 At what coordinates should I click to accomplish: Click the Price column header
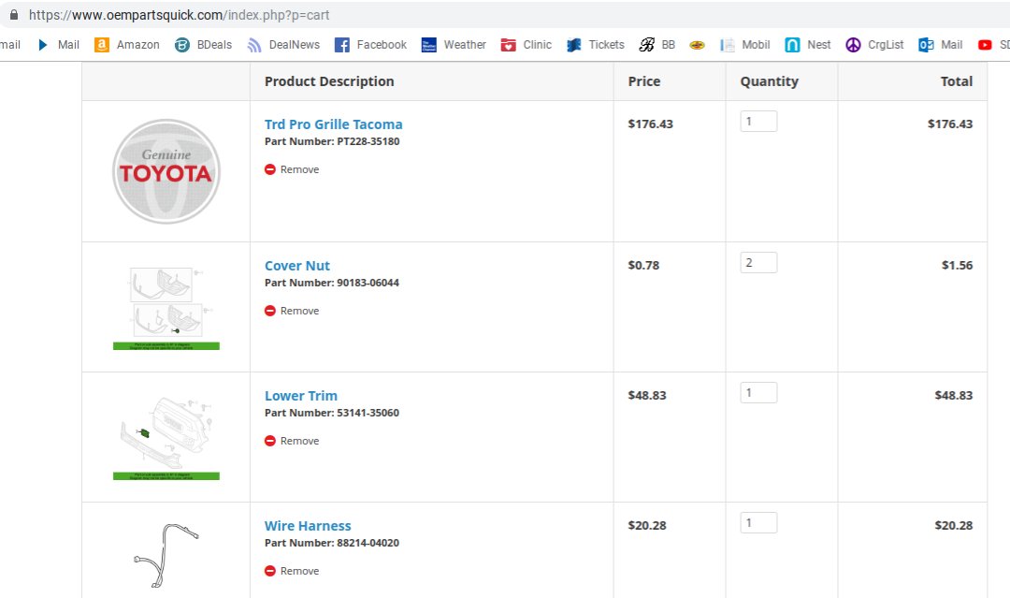(644, 81)
